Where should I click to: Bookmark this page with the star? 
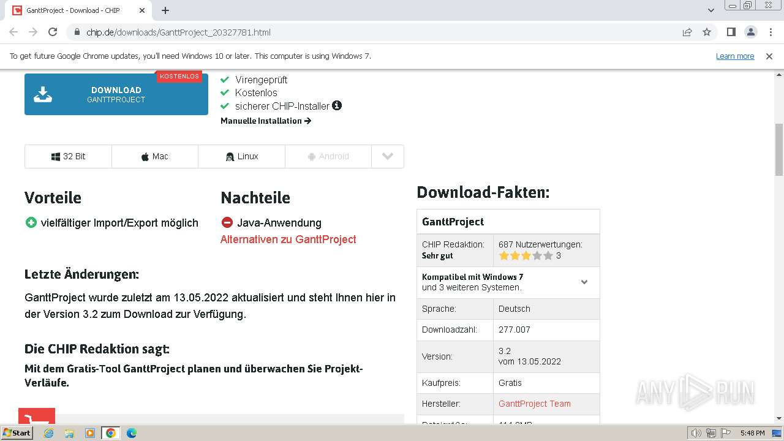[x=707, y=32]
